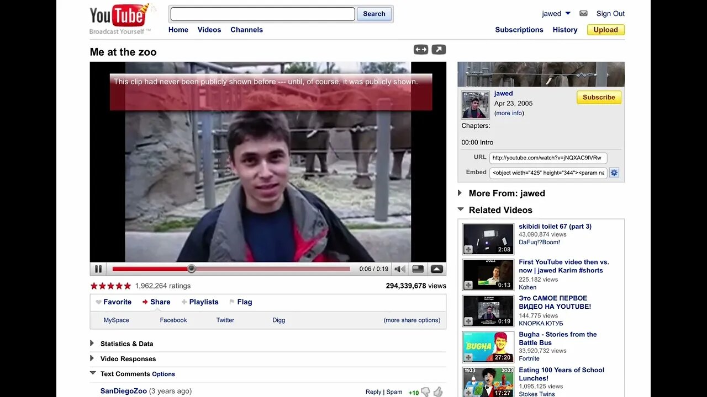The image size is (707, 397).
Task: Share the video to Facebook
Action: point(173,320)
